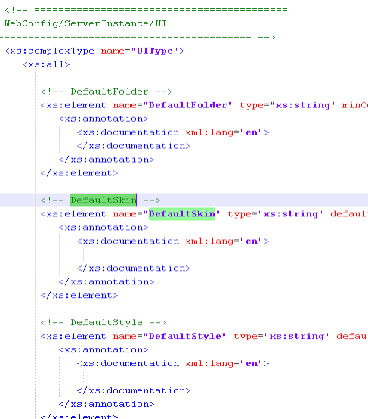Click closing xs:element tag after DefaultFolder
This screenshot has width=368, height=419.
[x=79, y=173]
